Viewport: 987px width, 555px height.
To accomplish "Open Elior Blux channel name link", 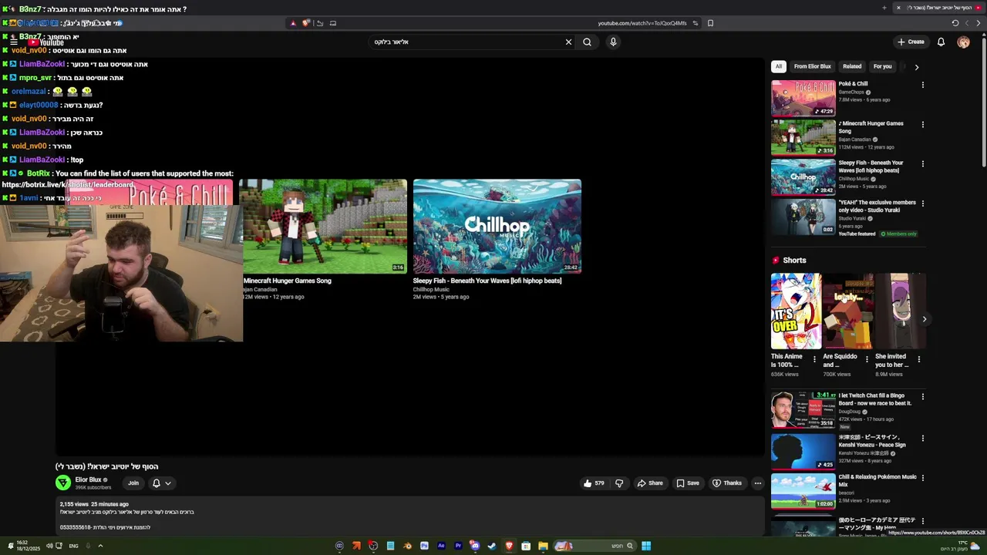I will coord(88,479).
